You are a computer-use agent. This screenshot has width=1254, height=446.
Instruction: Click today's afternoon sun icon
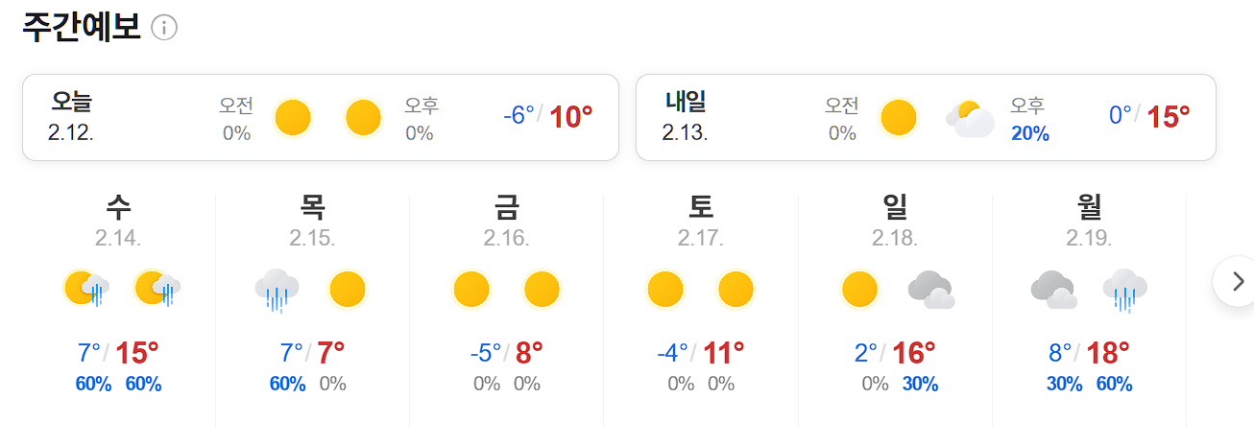[364, 118]
